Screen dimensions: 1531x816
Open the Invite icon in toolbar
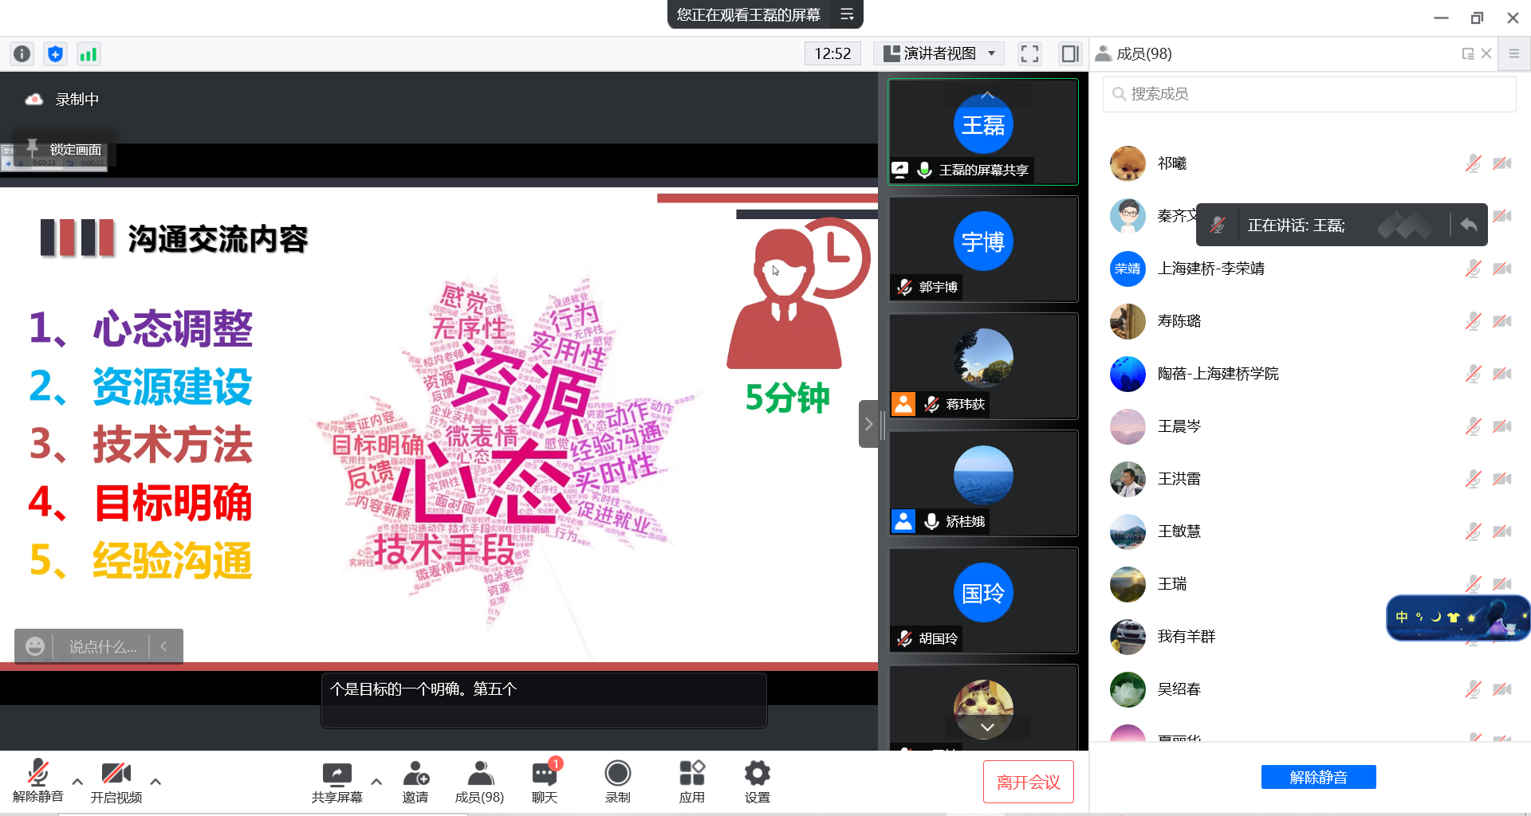click(415, 781)
